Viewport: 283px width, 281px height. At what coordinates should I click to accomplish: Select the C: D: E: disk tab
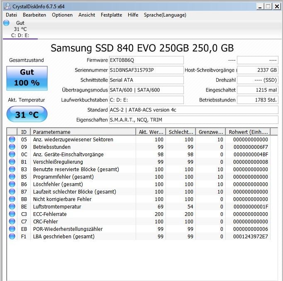point(20,29)
